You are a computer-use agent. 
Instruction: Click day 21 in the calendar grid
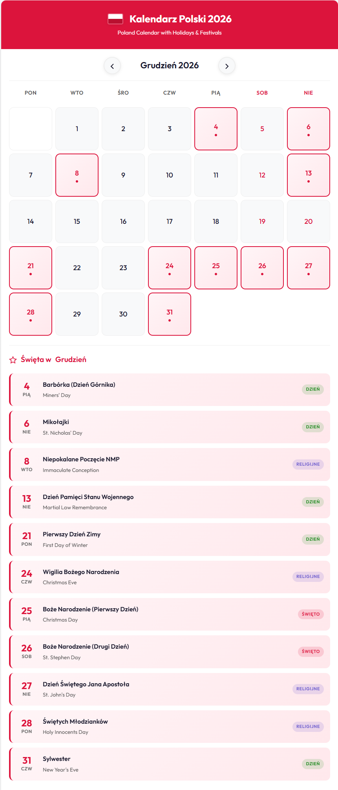[x=31, y=268]
